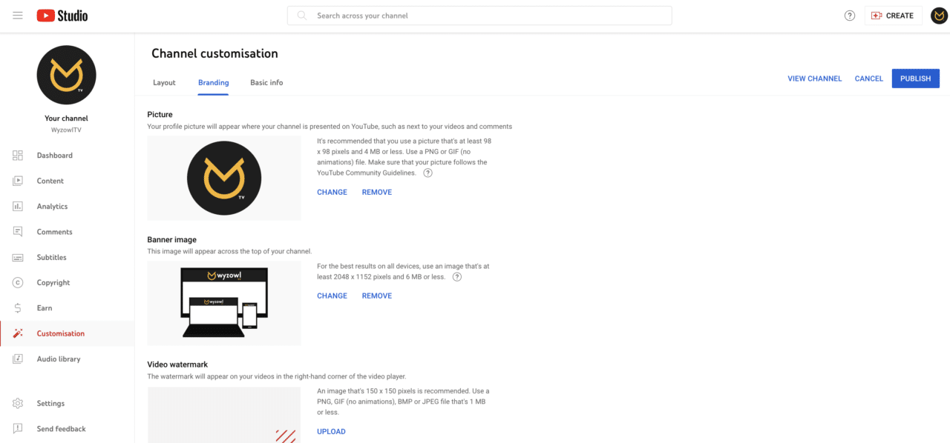The image size is (950, 443).
Task: Open the Settings gear icon
Action: tap(18, 403)
